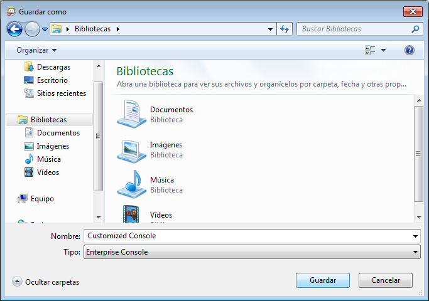Screen dimensions: 429x301
Task: Click Imágenes picture icon in sidebar
Action: [29, 146]
